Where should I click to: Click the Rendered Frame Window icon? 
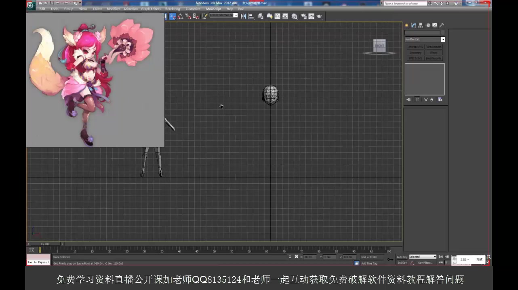(311, 16)
